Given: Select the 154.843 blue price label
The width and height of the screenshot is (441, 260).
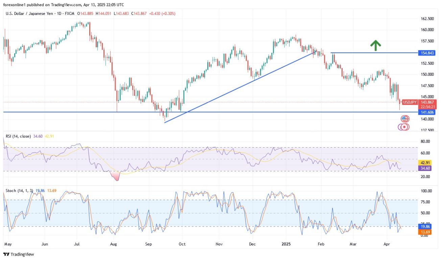Looking at the screenshot, I should (x=426, y=53).
